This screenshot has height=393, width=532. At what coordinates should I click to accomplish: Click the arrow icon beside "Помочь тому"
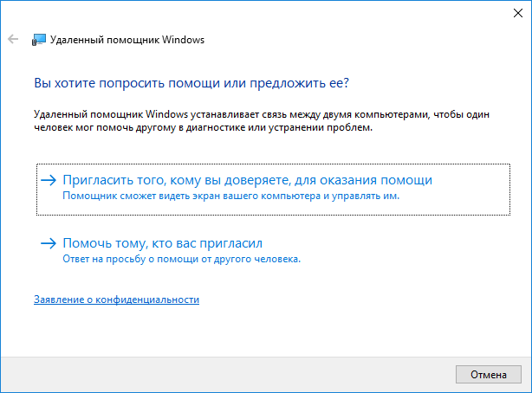pos(49,243)
